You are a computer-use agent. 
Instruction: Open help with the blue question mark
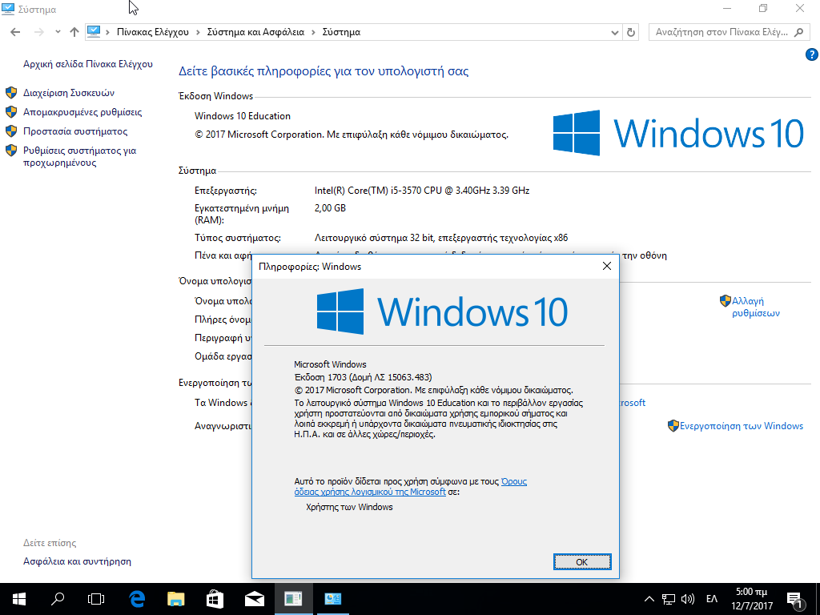(x=811, y=54)
